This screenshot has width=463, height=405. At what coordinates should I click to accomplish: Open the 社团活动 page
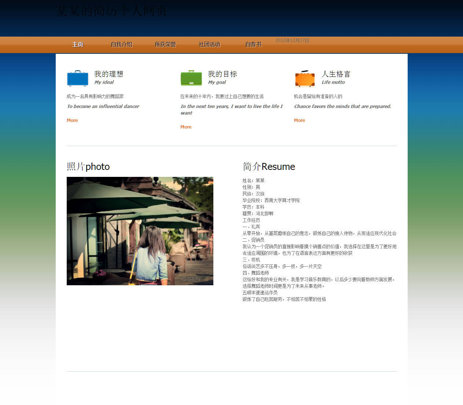[209, 45]
